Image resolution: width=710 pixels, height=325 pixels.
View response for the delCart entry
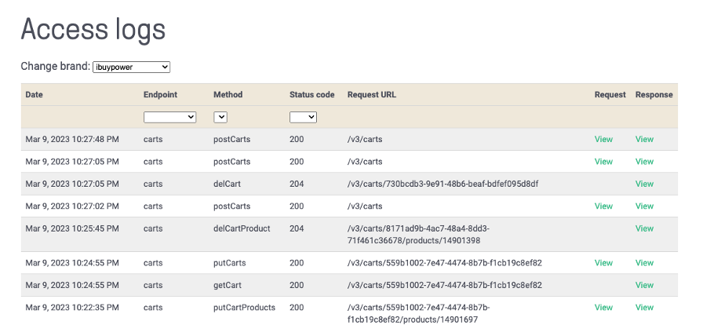click(x=644, y=184)
